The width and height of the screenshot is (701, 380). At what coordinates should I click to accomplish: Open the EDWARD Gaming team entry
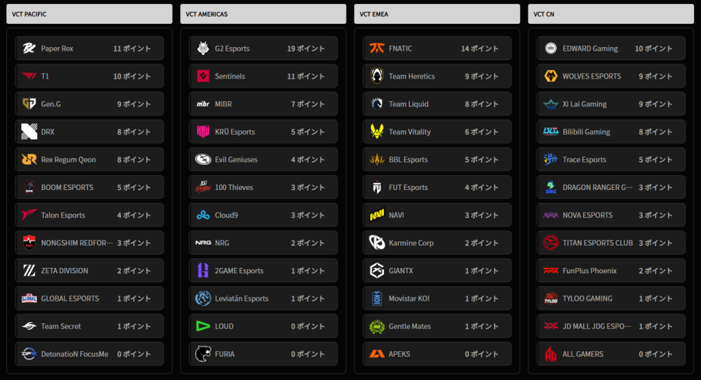point(611,49)
